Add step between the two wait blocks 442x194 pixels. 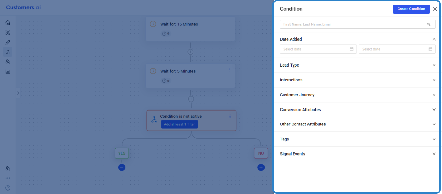(x=190, y=52)
